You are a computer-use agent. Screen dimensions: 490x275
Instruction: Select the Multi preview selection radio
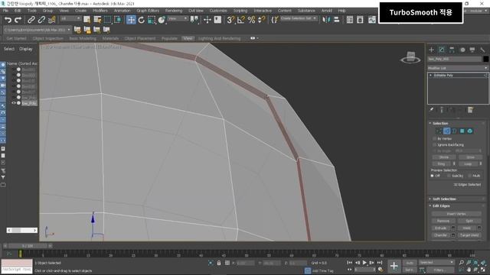[469, 176]
